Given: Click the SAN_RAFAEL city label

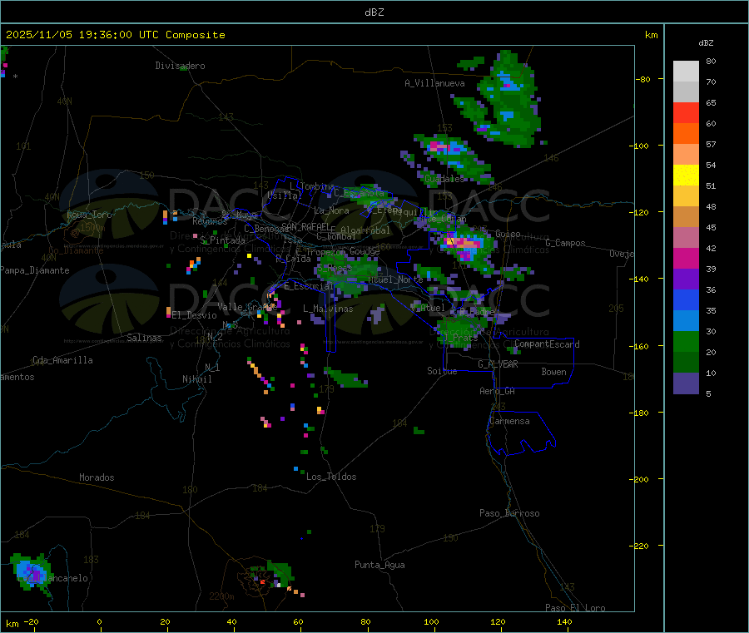Looking at the screenshot, I should tap(305, 226).
